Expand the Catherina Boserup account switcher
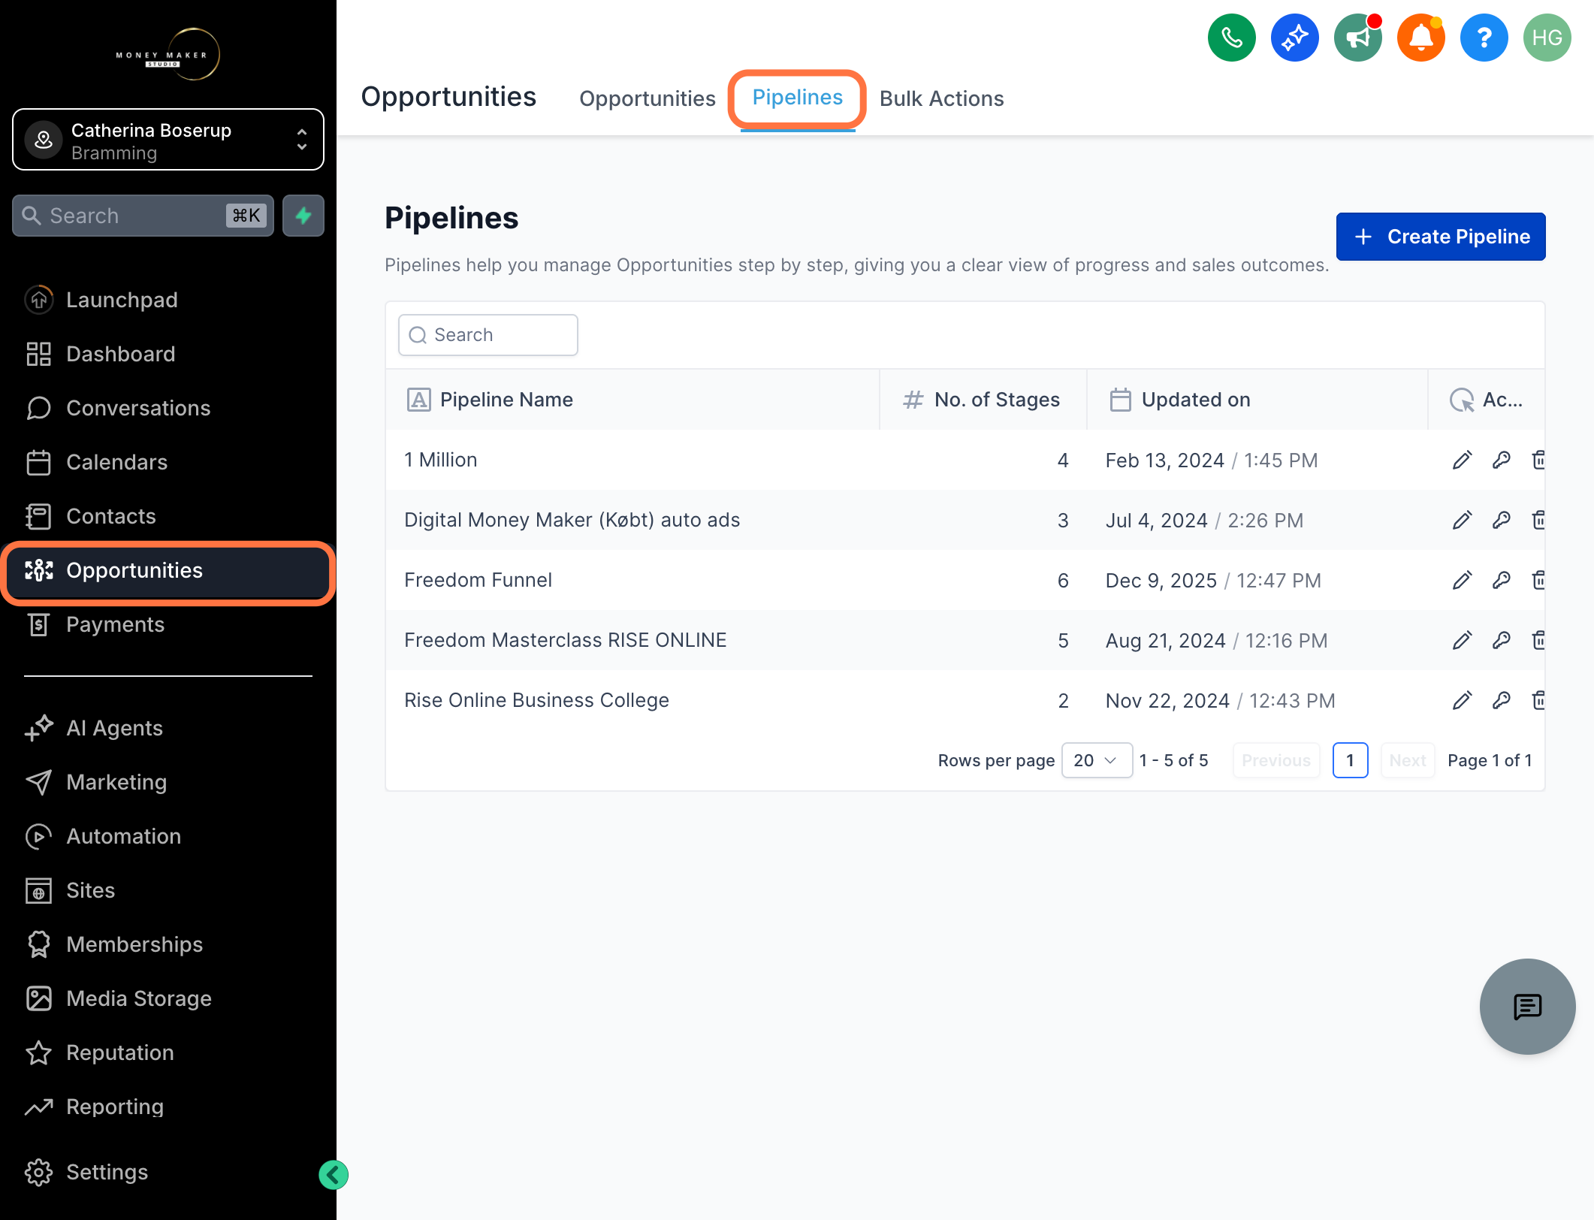The image size is (1594, 1220). 168,140
